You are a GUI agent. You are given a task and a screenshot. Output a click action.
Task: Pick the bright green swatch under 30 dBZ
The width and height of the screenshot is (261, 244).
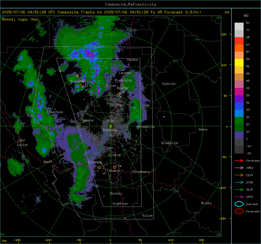(239, 121)
